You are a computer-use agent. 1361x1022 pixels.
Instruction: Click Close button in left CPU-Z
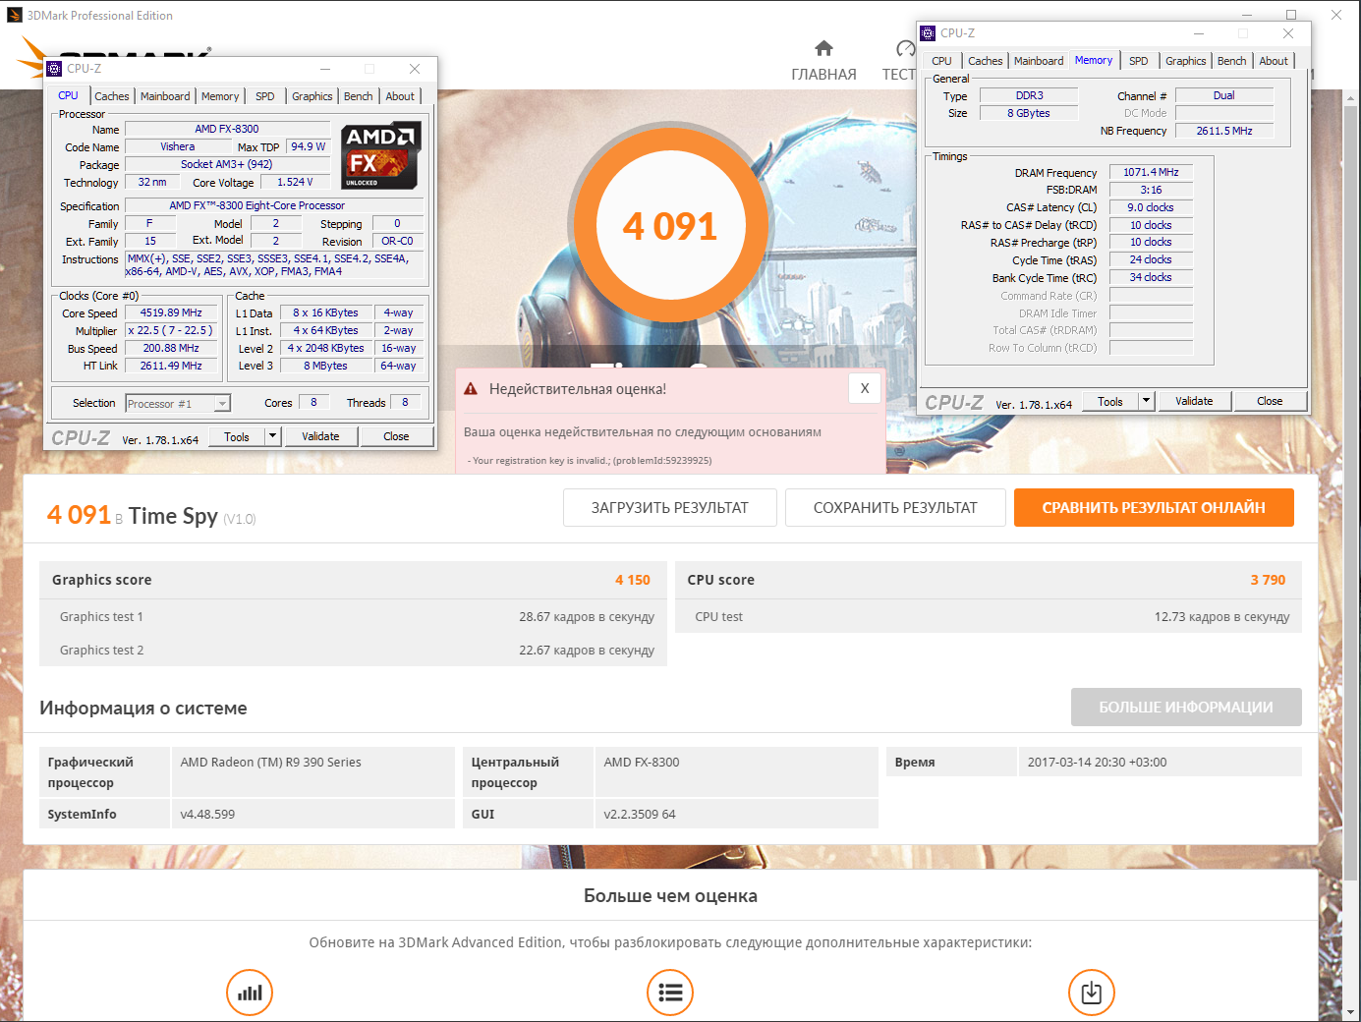396,436
